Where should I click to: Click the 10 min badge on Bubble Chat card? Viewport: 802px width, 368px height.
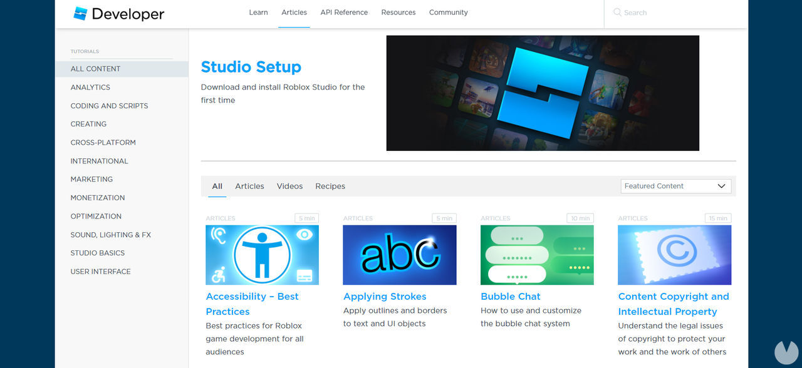tap(580, 218)
